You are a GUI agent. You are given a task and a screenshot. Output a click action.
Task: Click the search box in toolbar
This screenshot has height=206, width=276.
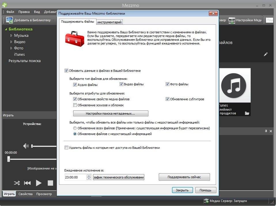(x=269, y=20)
